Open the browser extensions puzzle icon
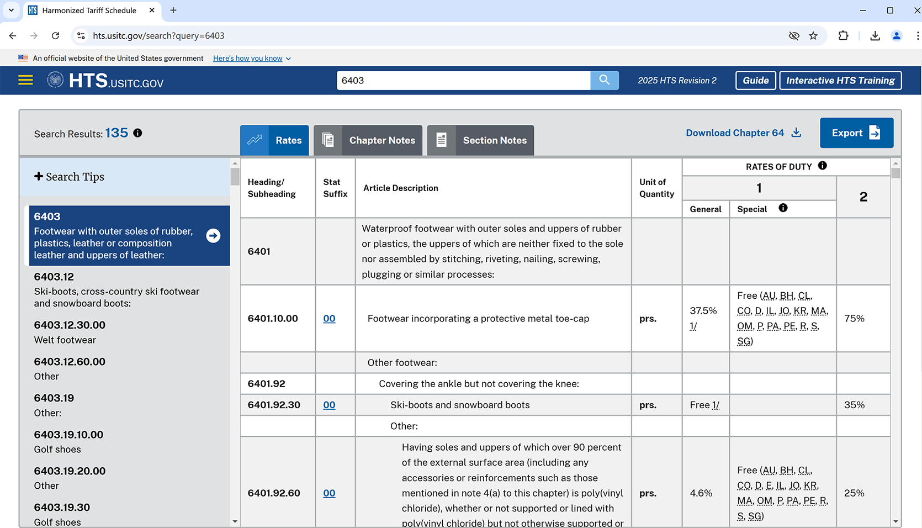Screen dimensions: 922x528 (x=843, y=36)
